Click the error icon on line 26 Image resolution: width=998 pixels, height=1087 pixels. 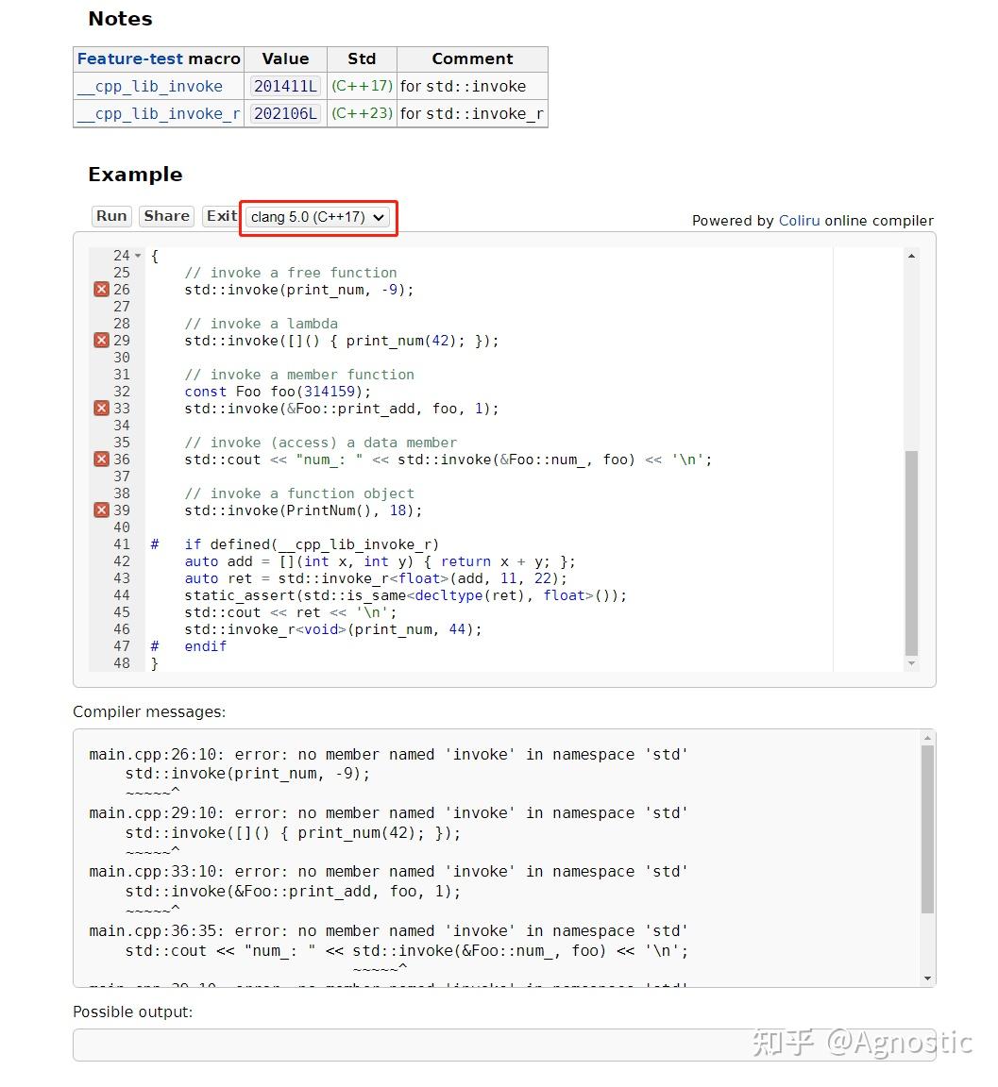(x=101, y=289)
